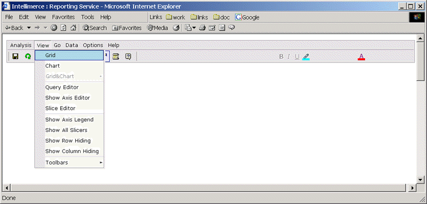Open the Go menu in the report
Viewport: 427px width, 204px height.
point(57,45)
